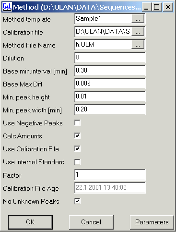
Task: Maximize the Method window
Action: pos(156,7)
